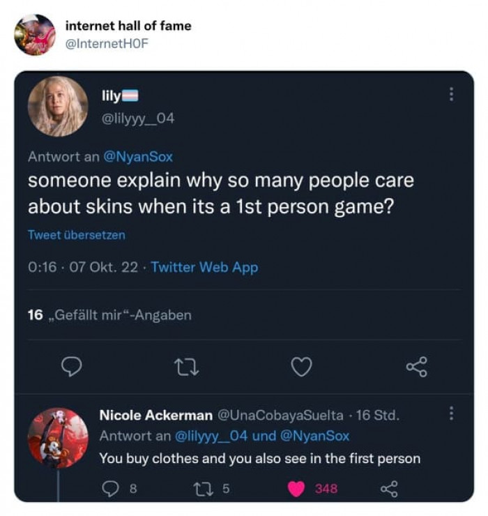Open Nicole Ackerman's profile name
This screenshot has width=488, height=516.
[156, 416]
